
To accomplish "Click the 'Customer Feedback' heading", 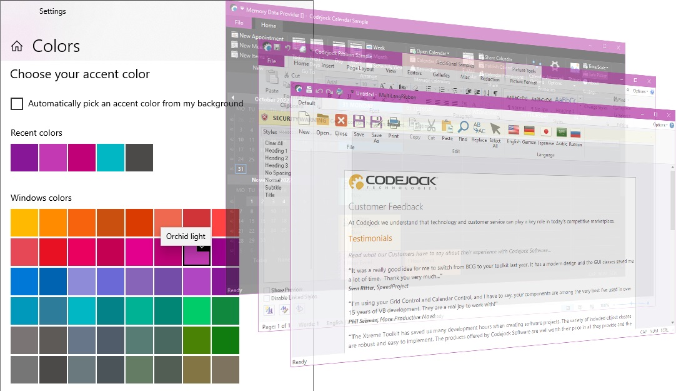I will click(386, 206).
